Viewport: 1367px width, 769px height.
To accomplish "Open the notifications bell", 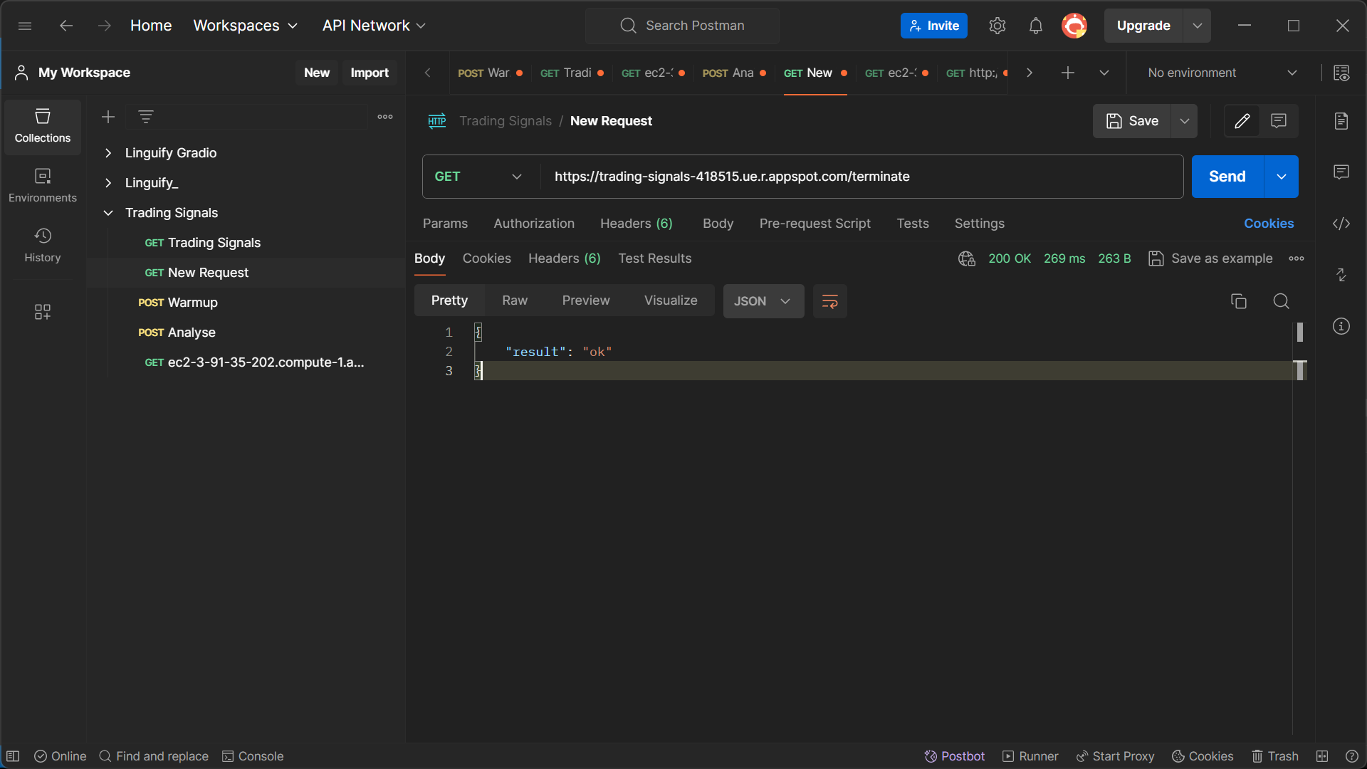I will point(1036,26).
